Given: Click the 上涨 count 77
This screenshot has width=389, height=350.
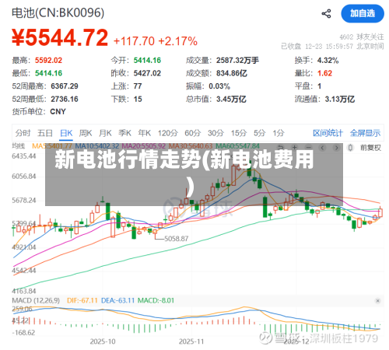Looking at the screenshot, I should [x=138, y=86].
